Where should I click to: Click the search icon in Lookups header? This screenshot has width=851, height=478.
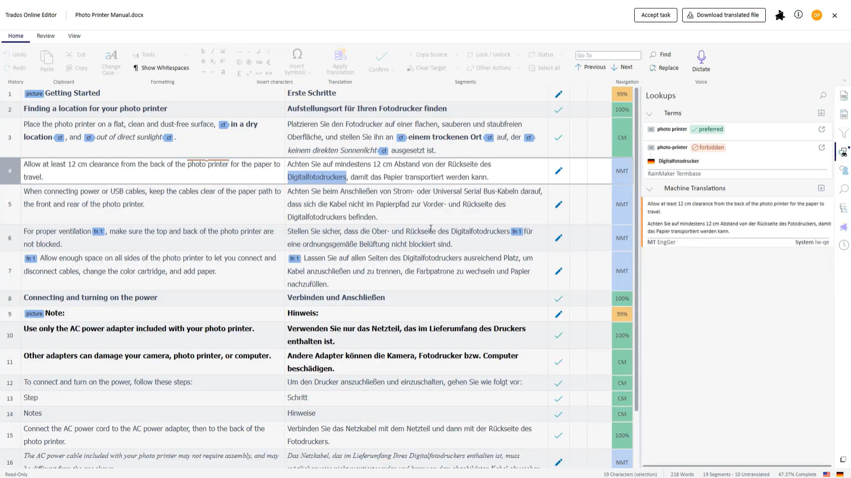click(823, 95)
